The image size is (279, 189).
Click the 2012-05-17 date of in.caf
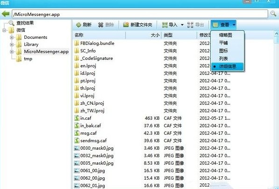point(215,118)
